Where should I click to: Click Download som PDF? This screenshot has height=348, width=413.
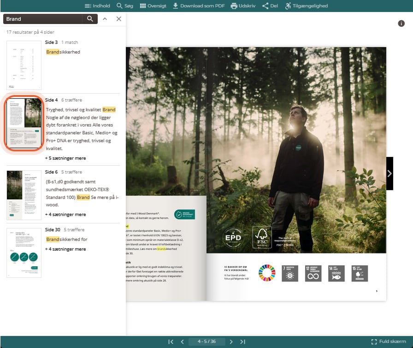(199, 6)
